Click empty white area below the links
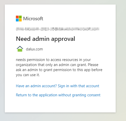126x121 pixels. pos(60,105)
